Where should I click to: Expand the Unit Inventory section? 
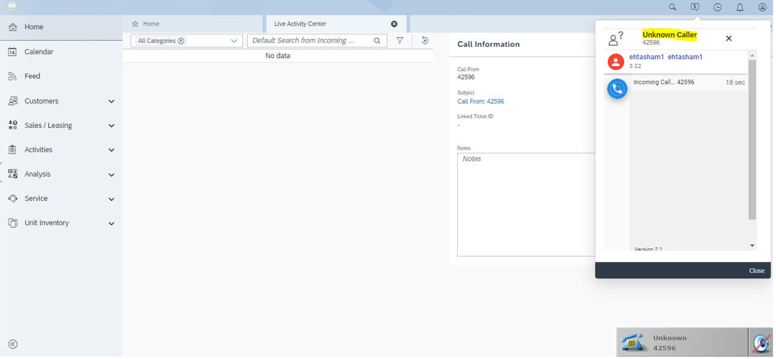tap(112, 224)
